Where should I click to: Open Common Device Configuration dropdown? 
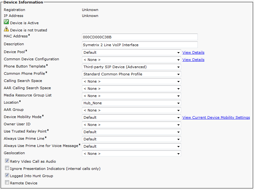point(131,60)
